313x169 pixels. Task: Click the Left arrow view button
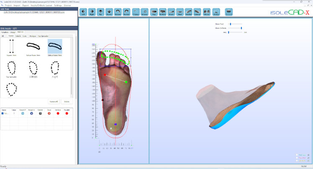[x=83, y=12]
